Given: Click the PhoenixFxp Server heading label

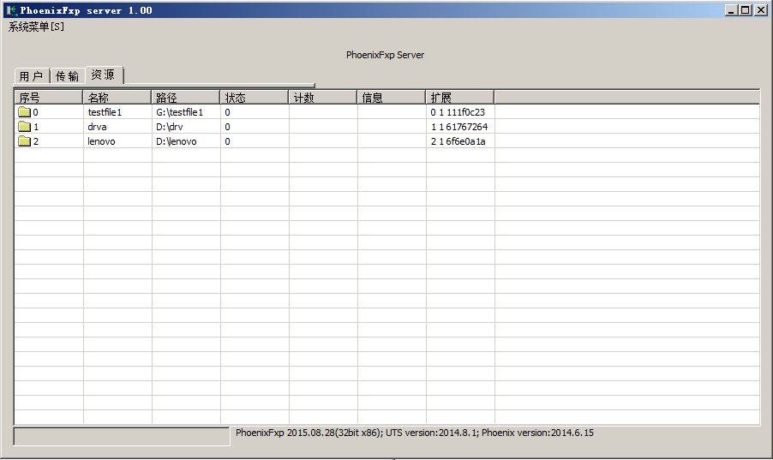Looking at the screenshot, I should click(385, 55).
